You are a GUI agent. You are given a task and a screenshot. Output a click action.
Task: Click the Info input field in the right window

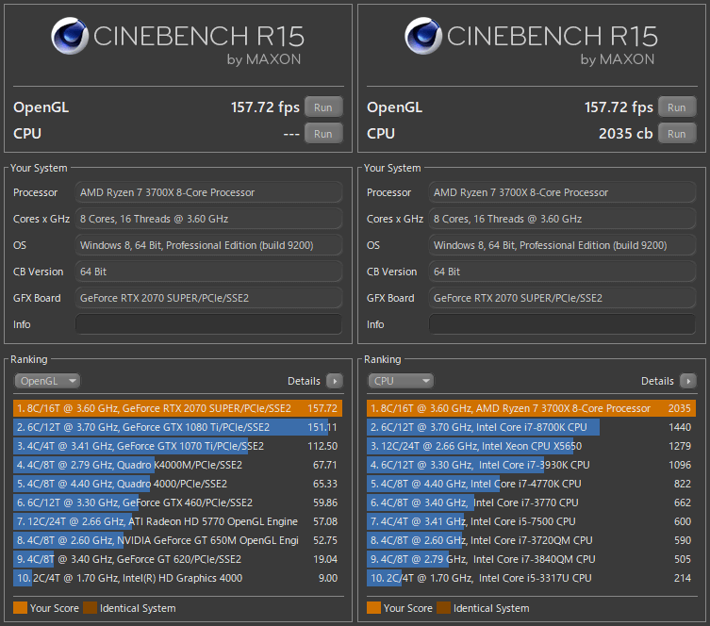tap(562, 324)
